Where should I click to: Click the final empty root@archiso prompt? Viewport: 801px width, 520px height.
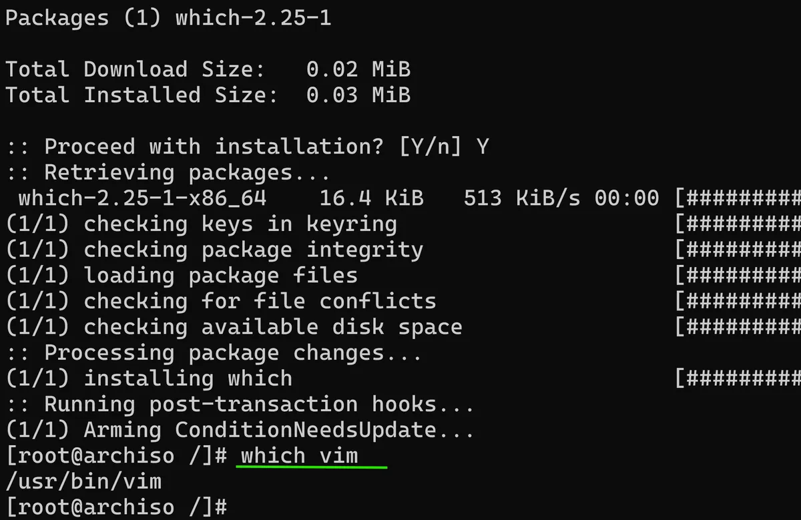coord(117,507)
